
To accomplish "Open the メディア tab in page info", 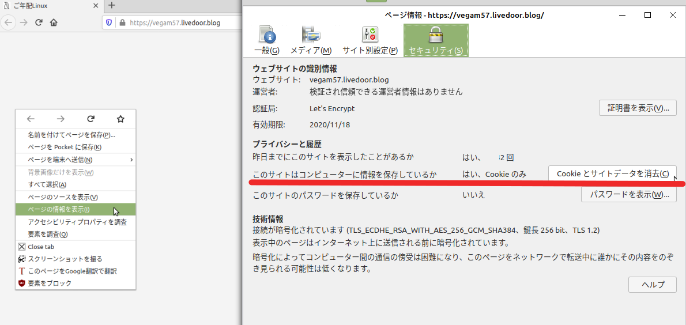I will coord(311,40).
